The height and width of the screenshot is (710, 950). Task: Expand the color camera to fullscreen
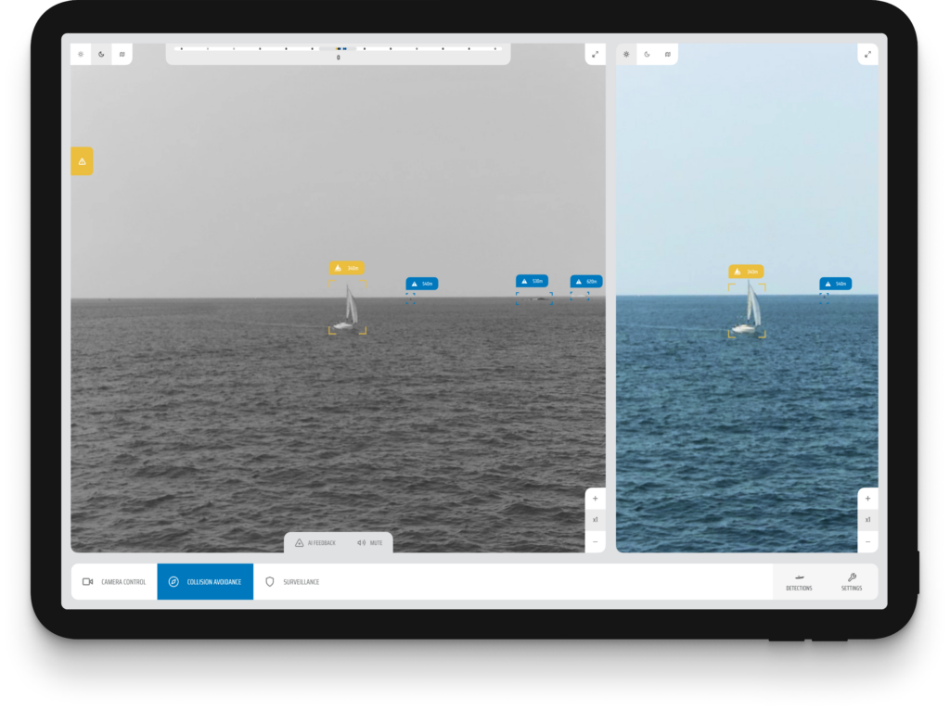[867, 54]
